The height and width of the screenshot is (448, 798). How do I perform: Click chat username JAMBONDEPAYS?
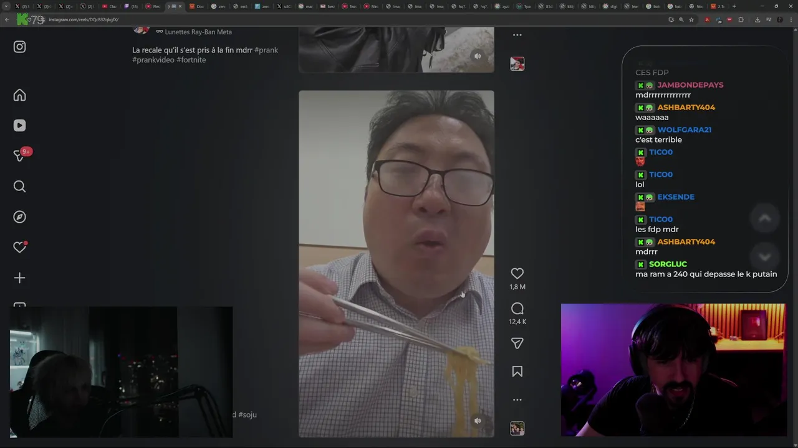pos(690,85)
